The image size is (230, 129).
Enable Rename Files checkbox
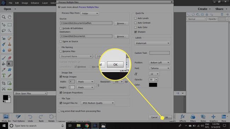point(61,51)
